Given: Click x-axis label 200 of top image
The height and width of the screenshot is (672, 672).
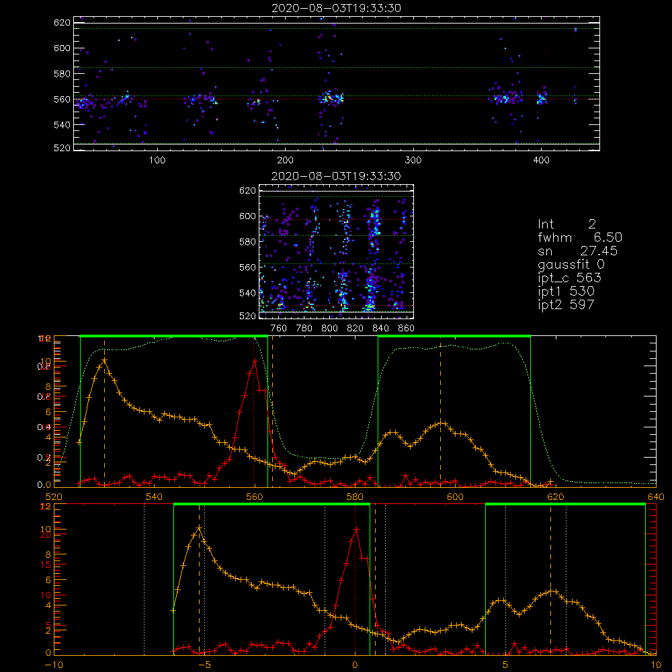Looking at the screenshot, I should pos(285,161).
